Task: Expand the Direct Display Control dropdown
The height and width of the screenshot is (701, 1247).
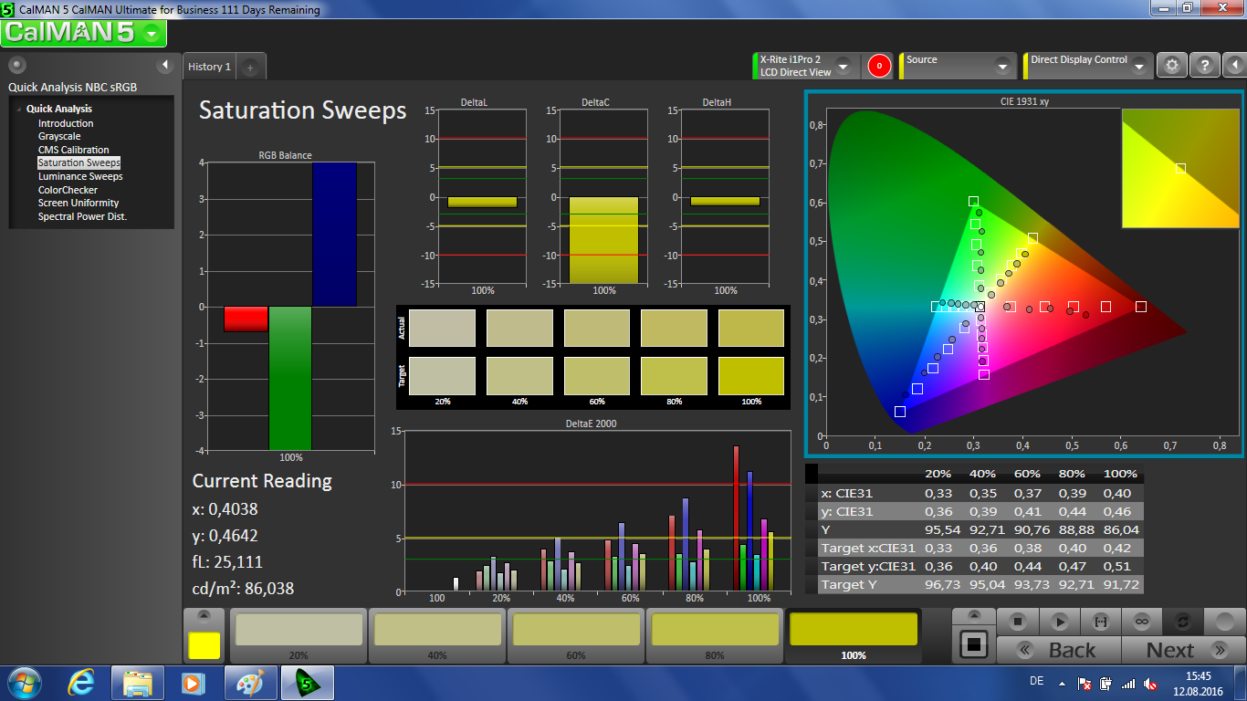Action: click(x=1138, y=67)
